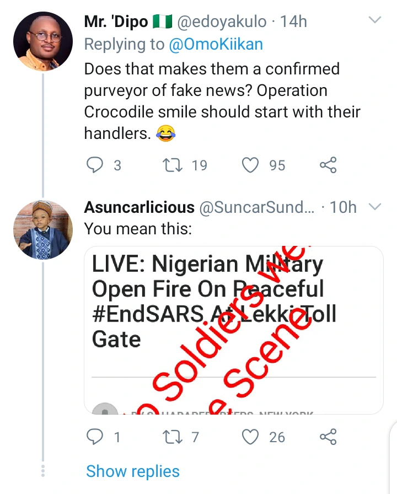This screenshot has height=494, width=397.
Task: Like Mr. 'Dipo's tweet
Action: click(x=251, y=164)
